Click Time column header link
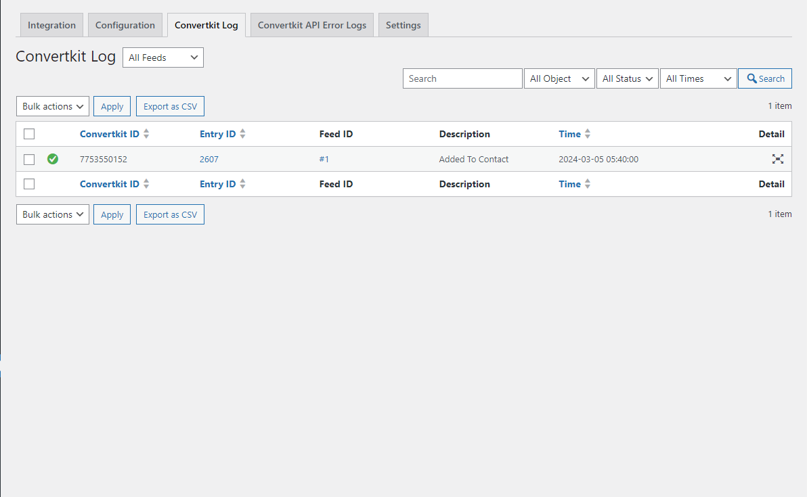Viewport: 807px width, 497px height. 570,134
